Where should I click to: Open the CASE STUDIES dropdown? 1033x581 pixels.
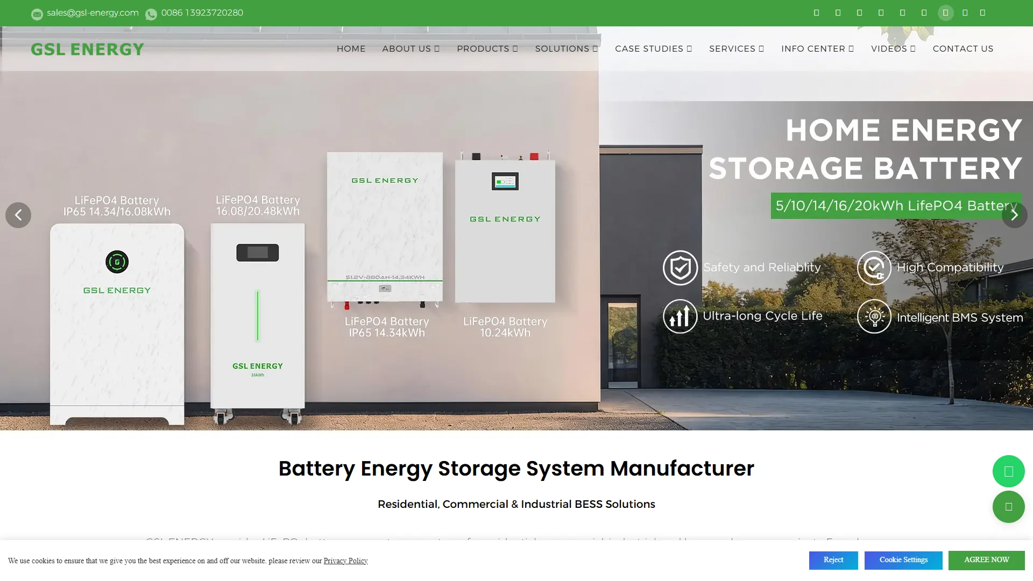[x=653, y=48]
